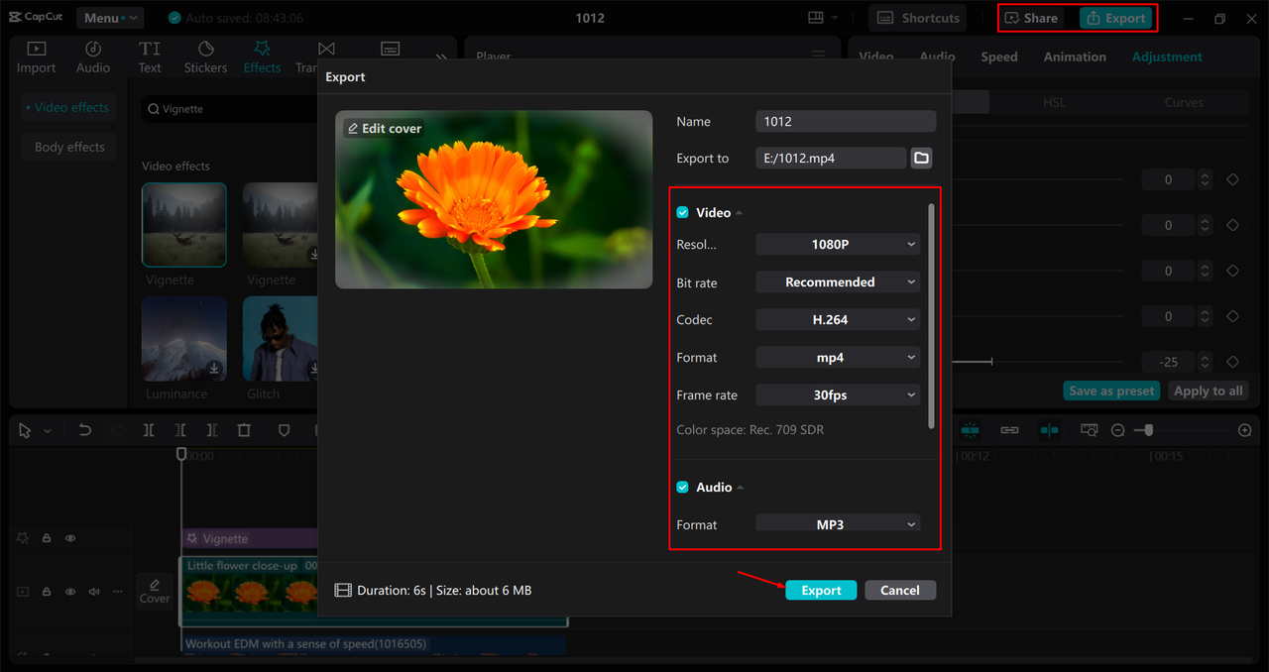Select Body effects category
Image resolution: width=1269 pixels, height=672 pixels.
pyautogui.click(x=69, y=147)
